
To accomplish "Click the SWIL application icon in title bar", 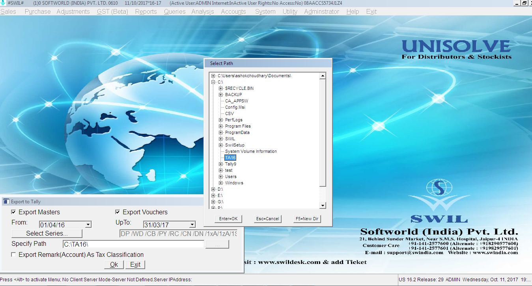I will (x=4, y=3).
